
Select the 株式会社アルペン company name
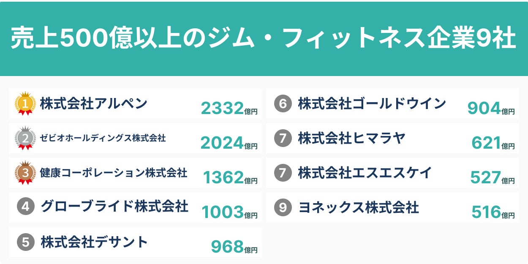93,103
